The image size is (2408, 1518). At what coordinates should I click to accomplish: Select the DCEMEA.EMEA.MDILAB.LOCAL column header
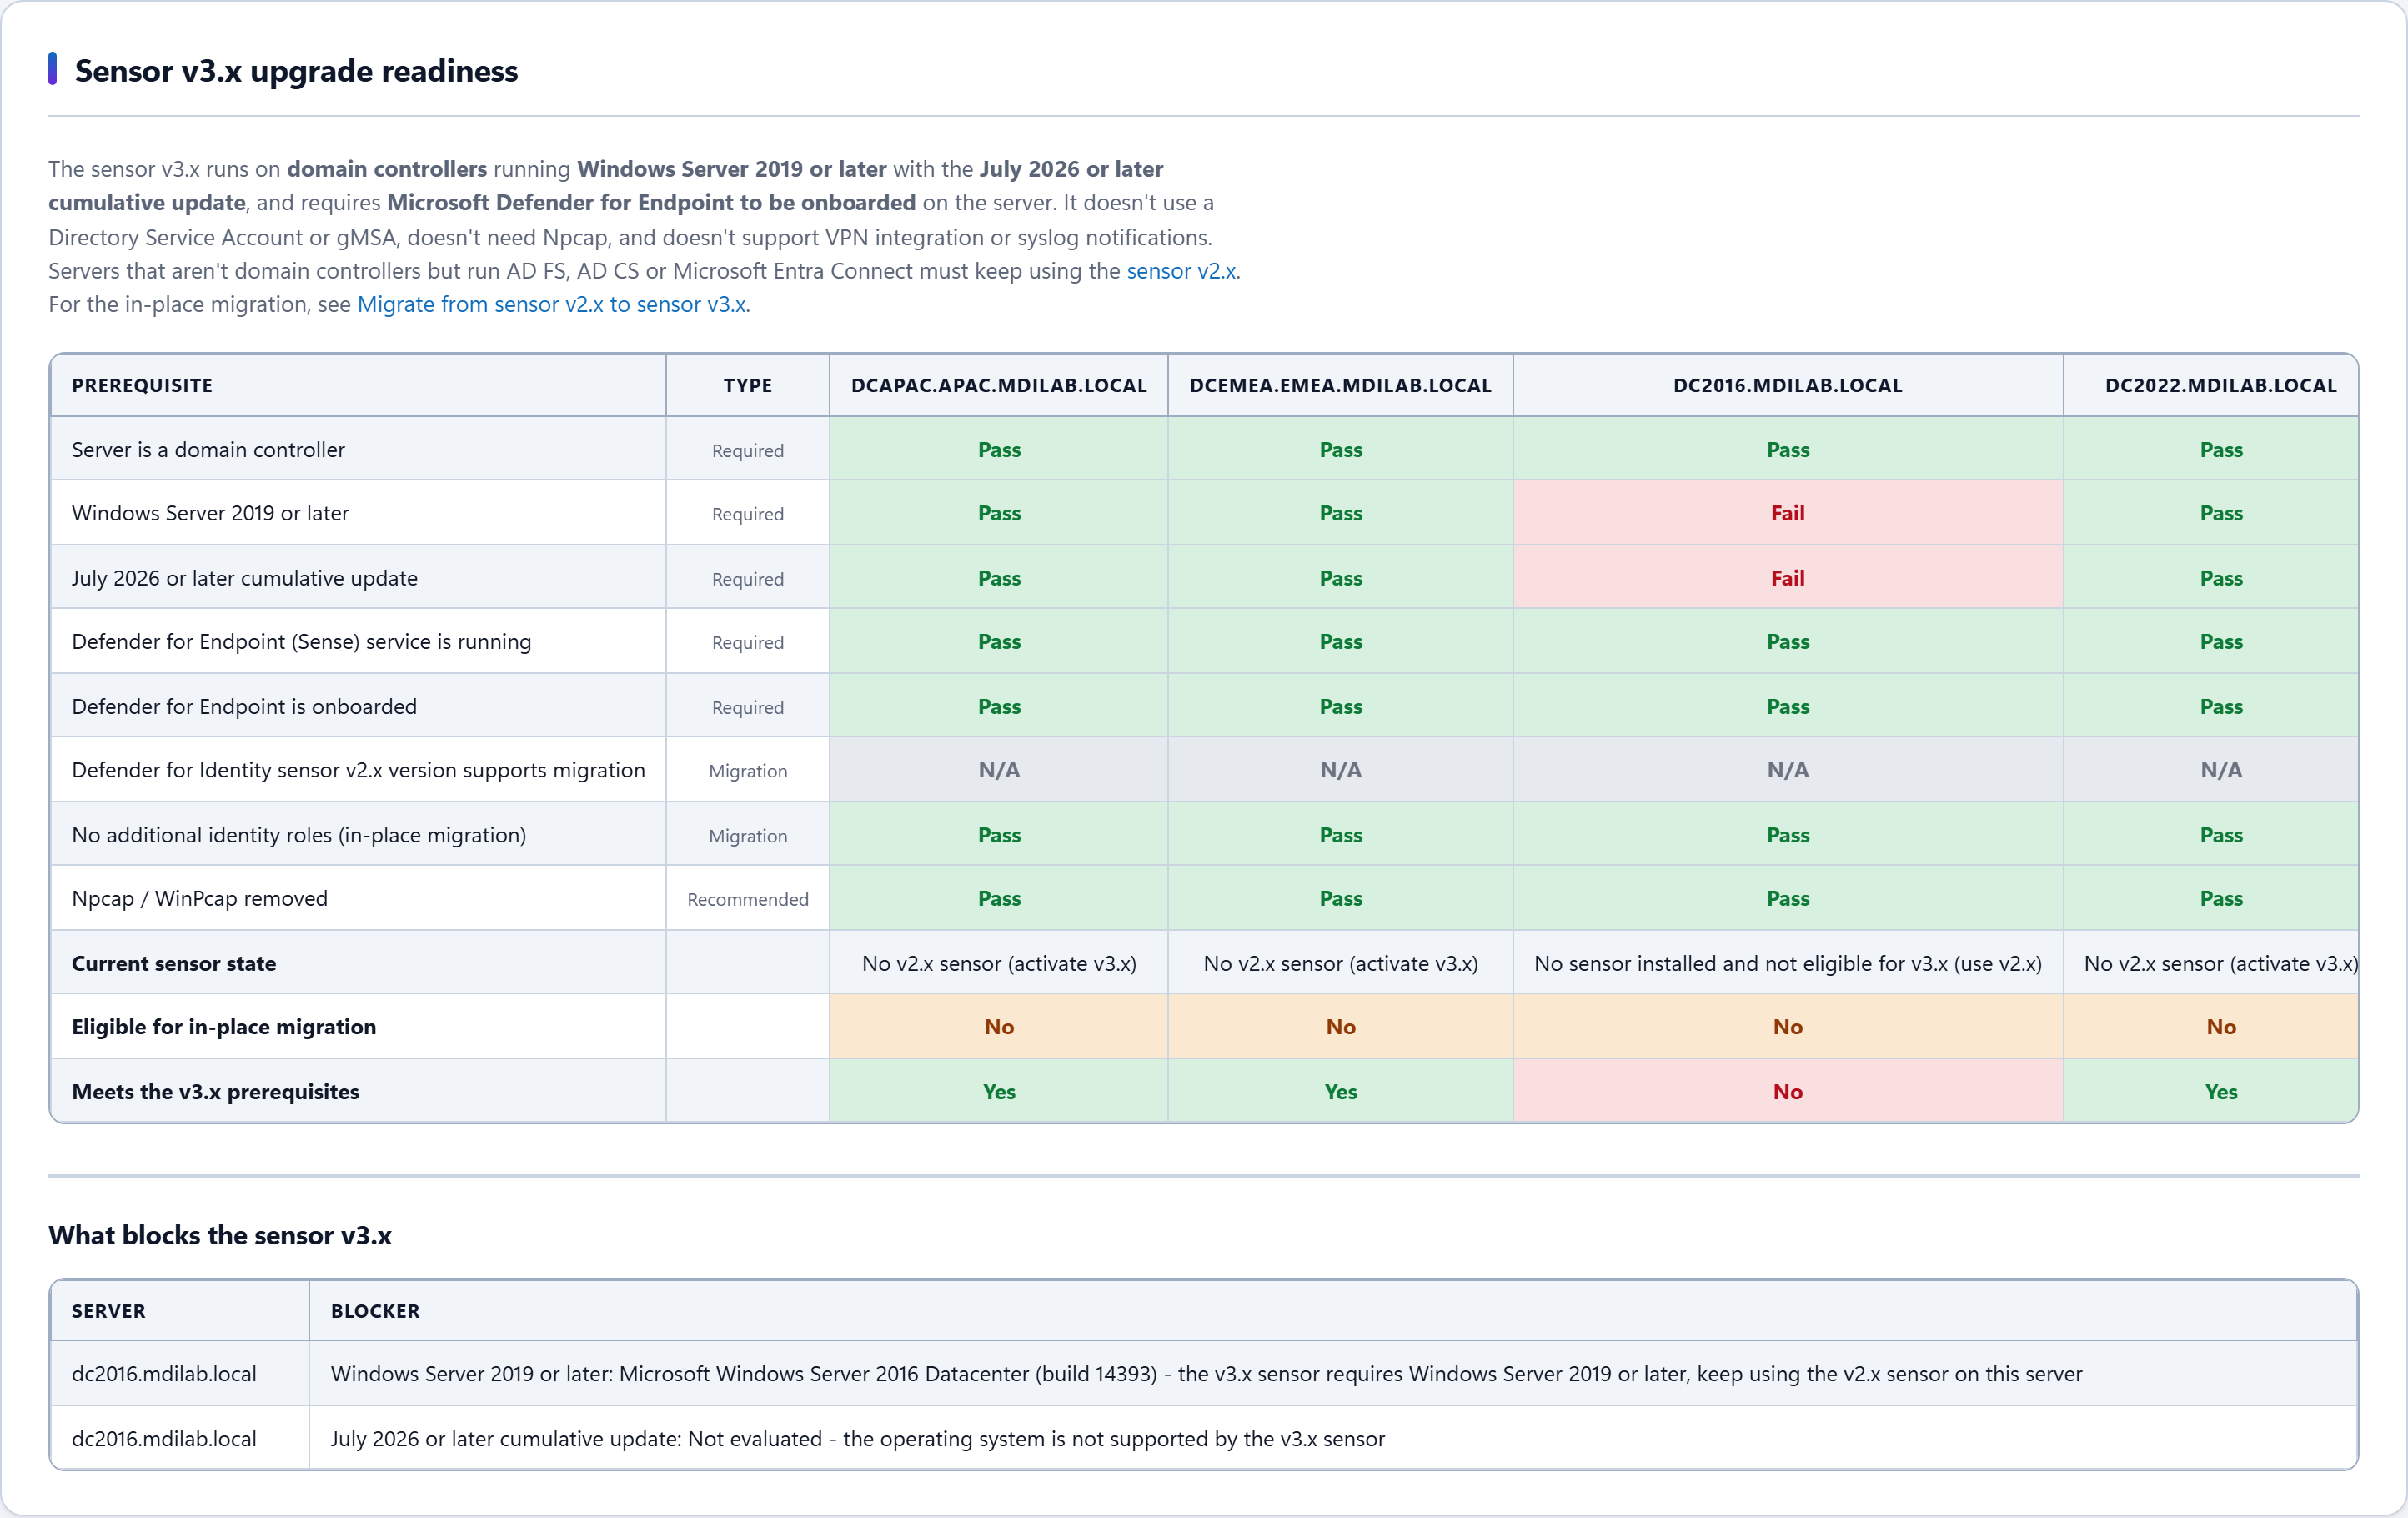click(1340, 385)
